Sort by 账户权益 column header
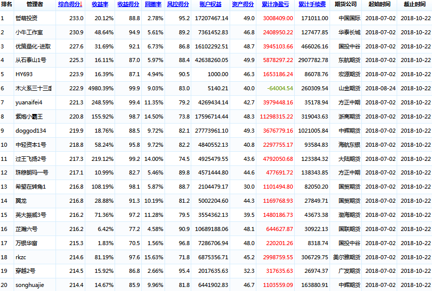Image resolution: width=432 pixels, height=291 pixels. click(210, 5)
